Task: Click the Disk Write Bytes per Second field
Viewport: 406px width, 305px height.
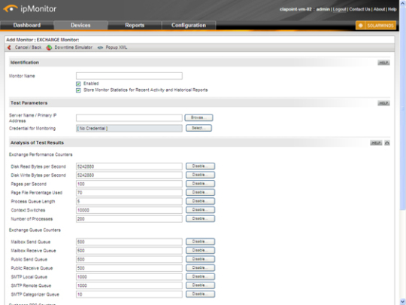Action: (129, 175)
